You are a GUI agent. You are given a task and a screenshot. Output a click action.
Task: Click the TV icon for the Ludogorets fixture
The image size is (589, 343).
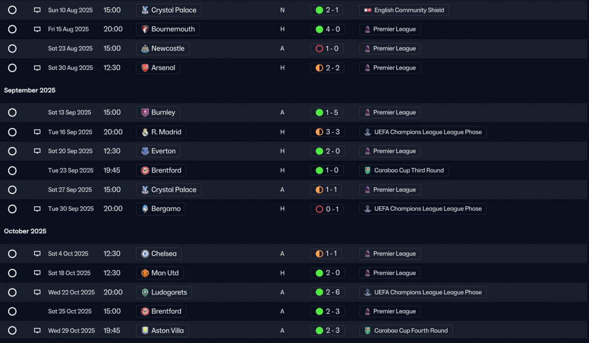(x=37, y=292)
